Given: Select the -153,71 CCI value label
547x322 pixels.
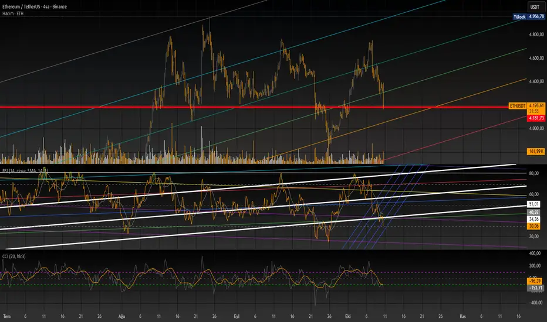Looking at the screenshot, I should [535, 288].
